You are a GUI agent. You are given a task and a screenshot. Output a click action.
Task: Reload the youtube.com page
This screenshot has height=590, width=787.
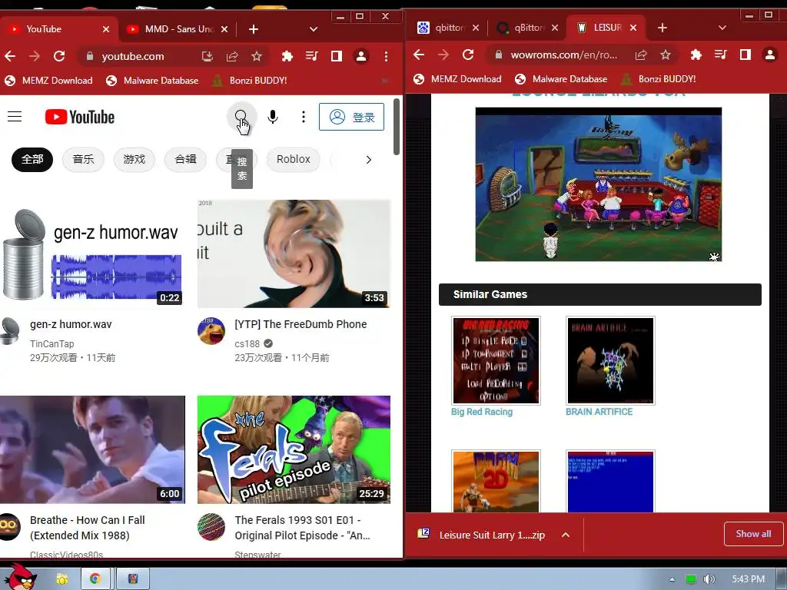click(x=59, y=56)
